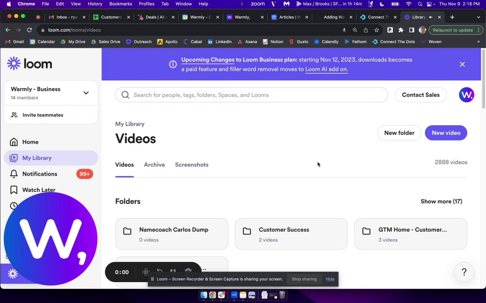Click the Relaunch to update button
This screenshot has height=303, width=486.
456,30
